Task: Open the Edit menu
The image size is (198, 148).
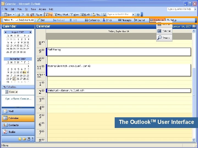Action: (x=12, y=9)
